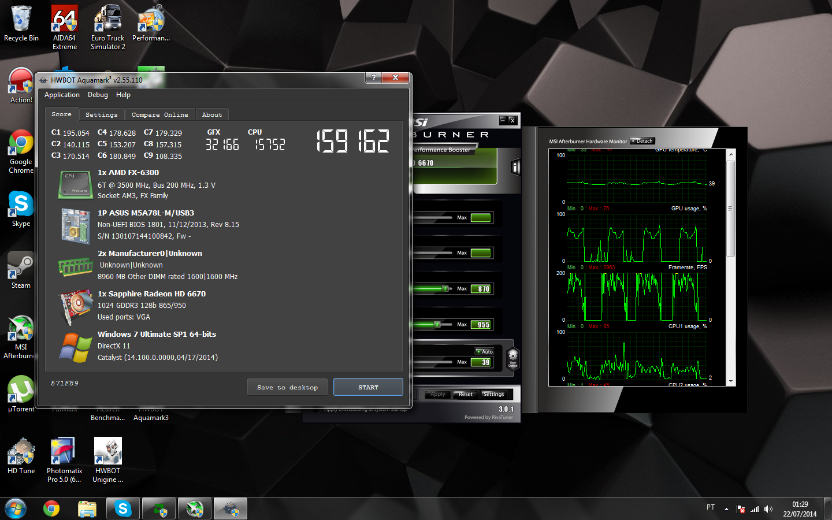The height and width of the screenshot is (520, 832).
Task: Open the Google Chrome desktop shortcut
Action: 21,151
